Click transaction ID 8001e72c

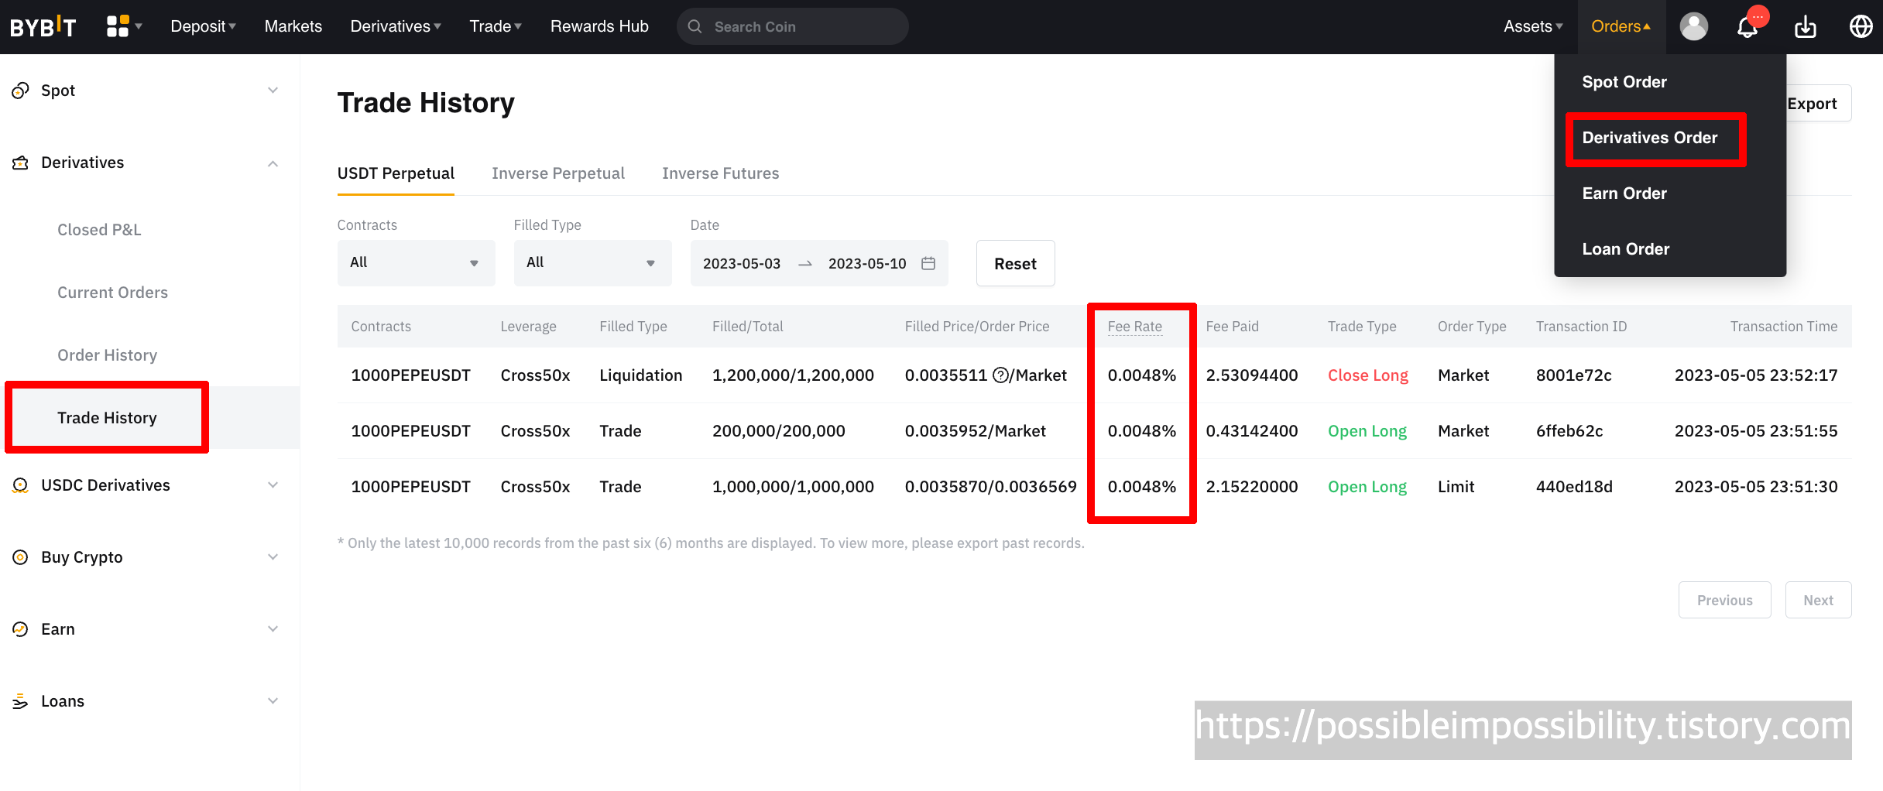1573,375
